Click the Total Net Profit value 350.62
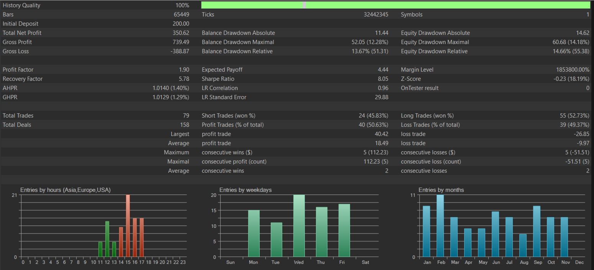 click(x=181, y=33)
